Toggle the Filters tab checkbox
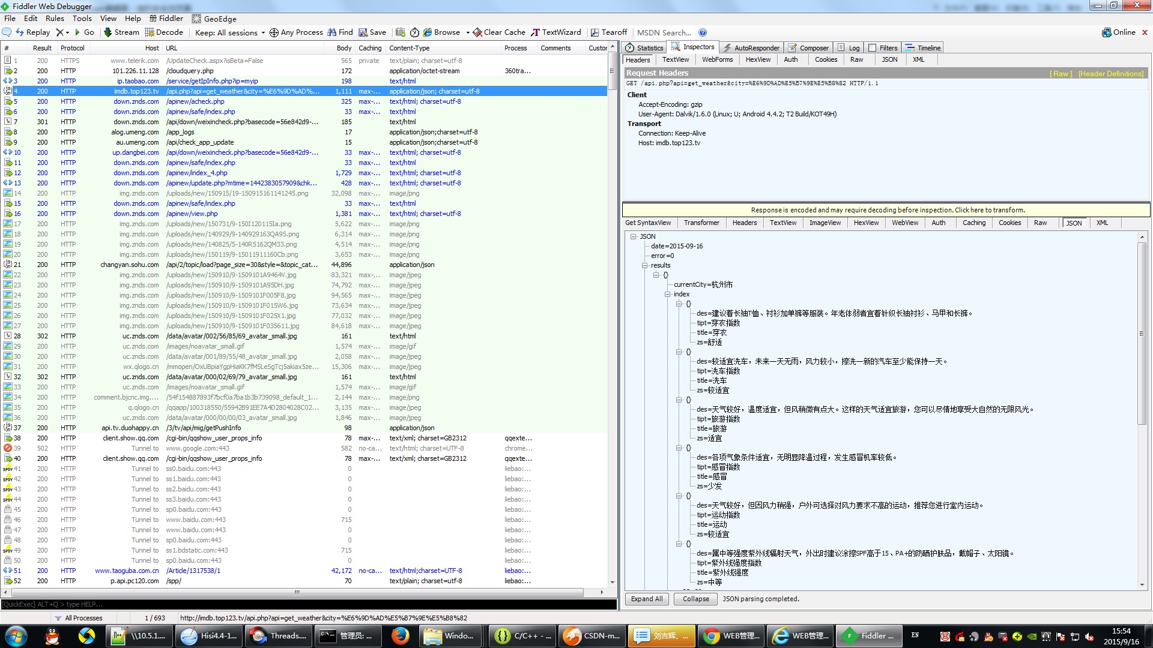 tap(872, 48)
